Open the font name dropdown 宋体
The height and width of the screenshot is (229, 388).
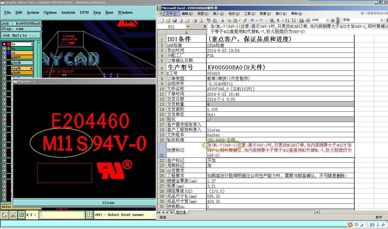[x=382, y=20]
